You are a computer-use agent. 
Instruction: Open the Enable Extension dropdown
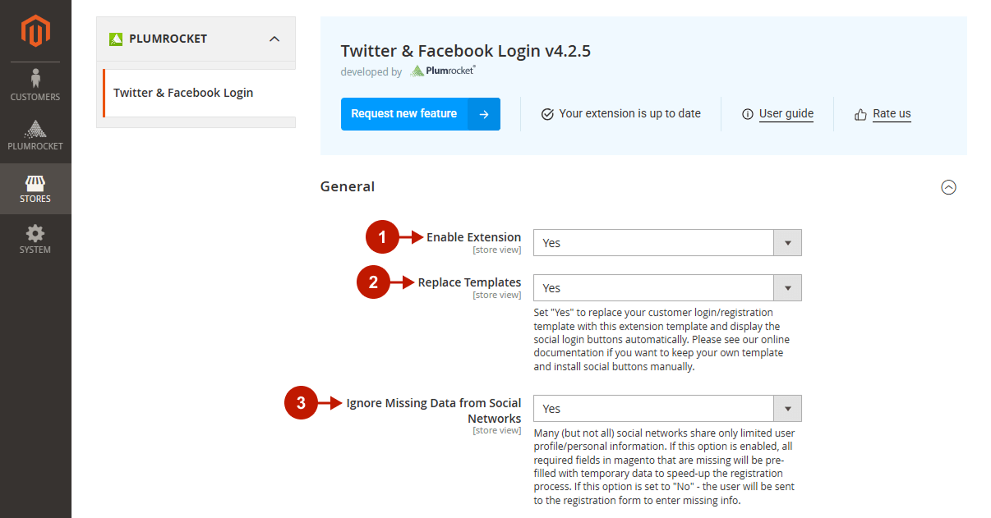click(x=667, y=243)
